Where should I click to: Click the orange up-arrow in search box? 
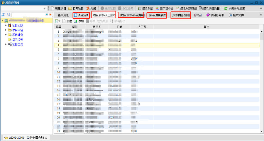pos(50,15)
